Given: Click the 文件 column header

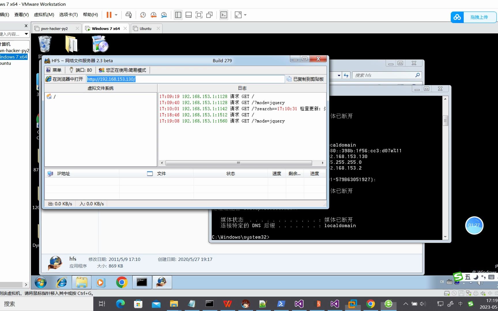Looking at the screenshot, I should [156, 173].
